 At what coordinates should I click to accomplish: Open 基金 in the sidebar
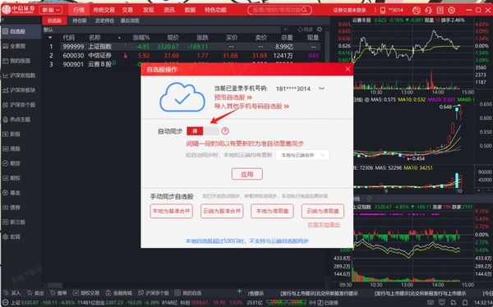(12, 193)
